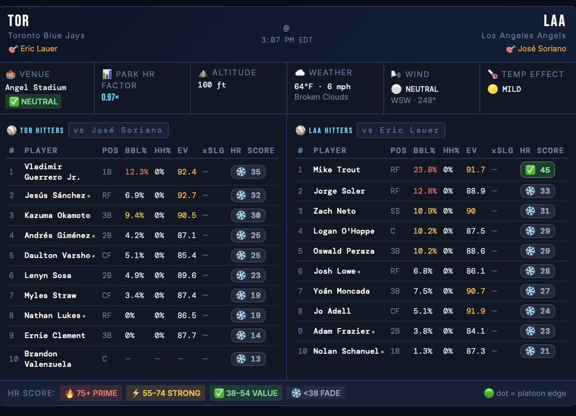Select the Lenyn Sosa player name
This screenshot has width=576, height=416.
[x=48, y=275]
